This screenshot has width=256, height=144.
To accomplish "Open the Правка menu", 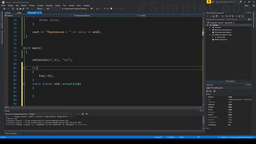I will point(10,5).
